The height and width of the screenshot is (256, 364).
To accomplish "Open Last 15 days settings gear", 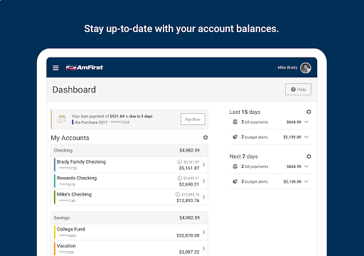I will click(x=309, y=112).
